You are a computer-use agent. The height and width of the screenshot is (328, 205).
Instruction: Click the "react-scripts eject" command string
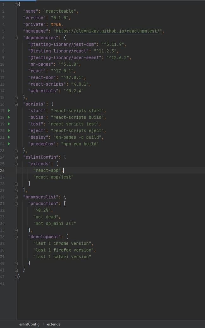click(x=77, y=131)
